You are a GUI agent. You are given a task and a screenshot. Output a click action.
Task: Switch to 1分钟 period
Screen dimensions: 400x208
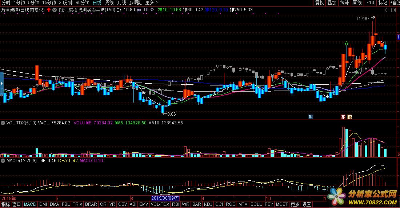tap(19, 3)
